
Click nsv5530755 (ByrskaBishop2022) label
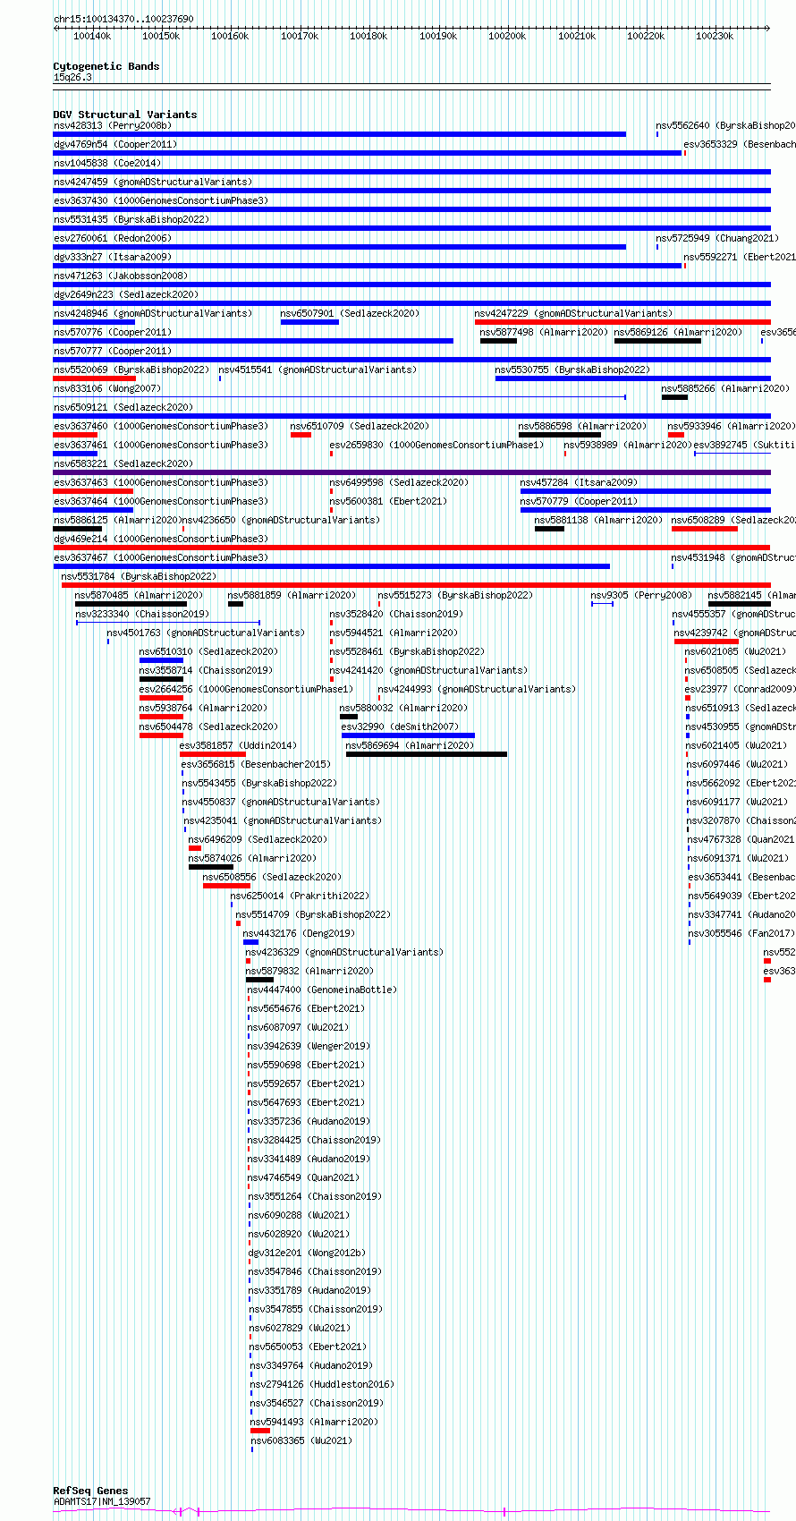(x=572, y=370)
